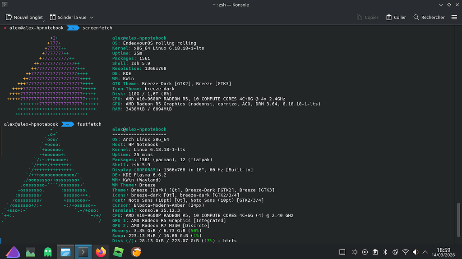Open search with Rechercher

429,18
